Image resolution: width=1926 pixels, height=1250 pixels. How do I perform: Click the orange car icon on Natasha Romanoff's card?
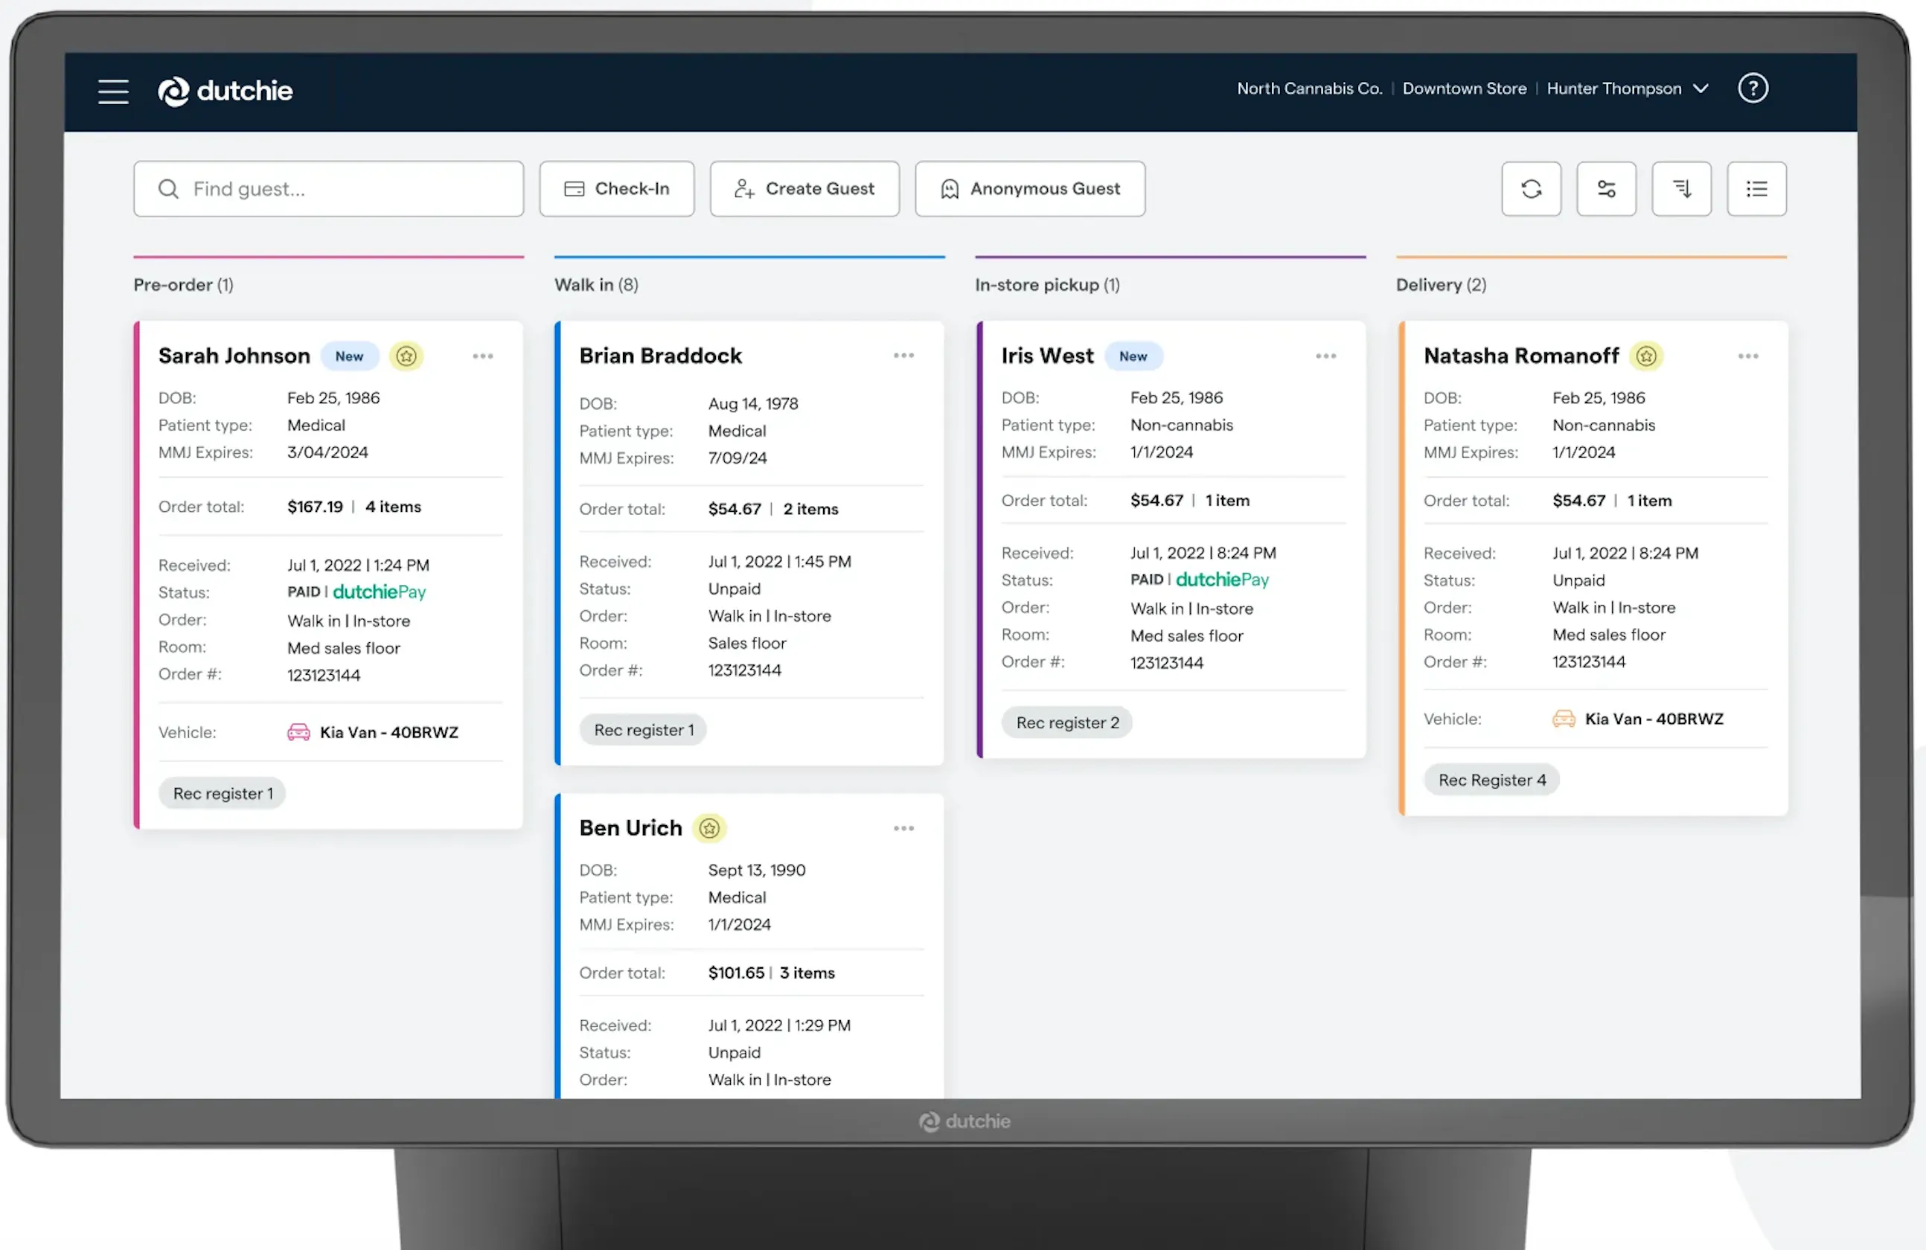coord(1564,719)
